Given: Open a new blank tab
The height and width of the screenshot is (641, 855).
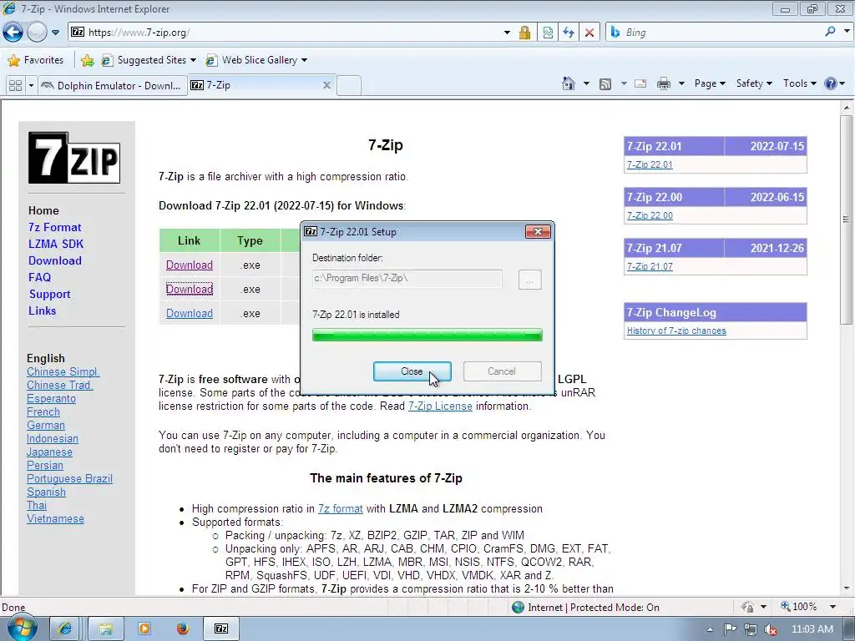Looking at the screenshot, I should tap(349, 86).
